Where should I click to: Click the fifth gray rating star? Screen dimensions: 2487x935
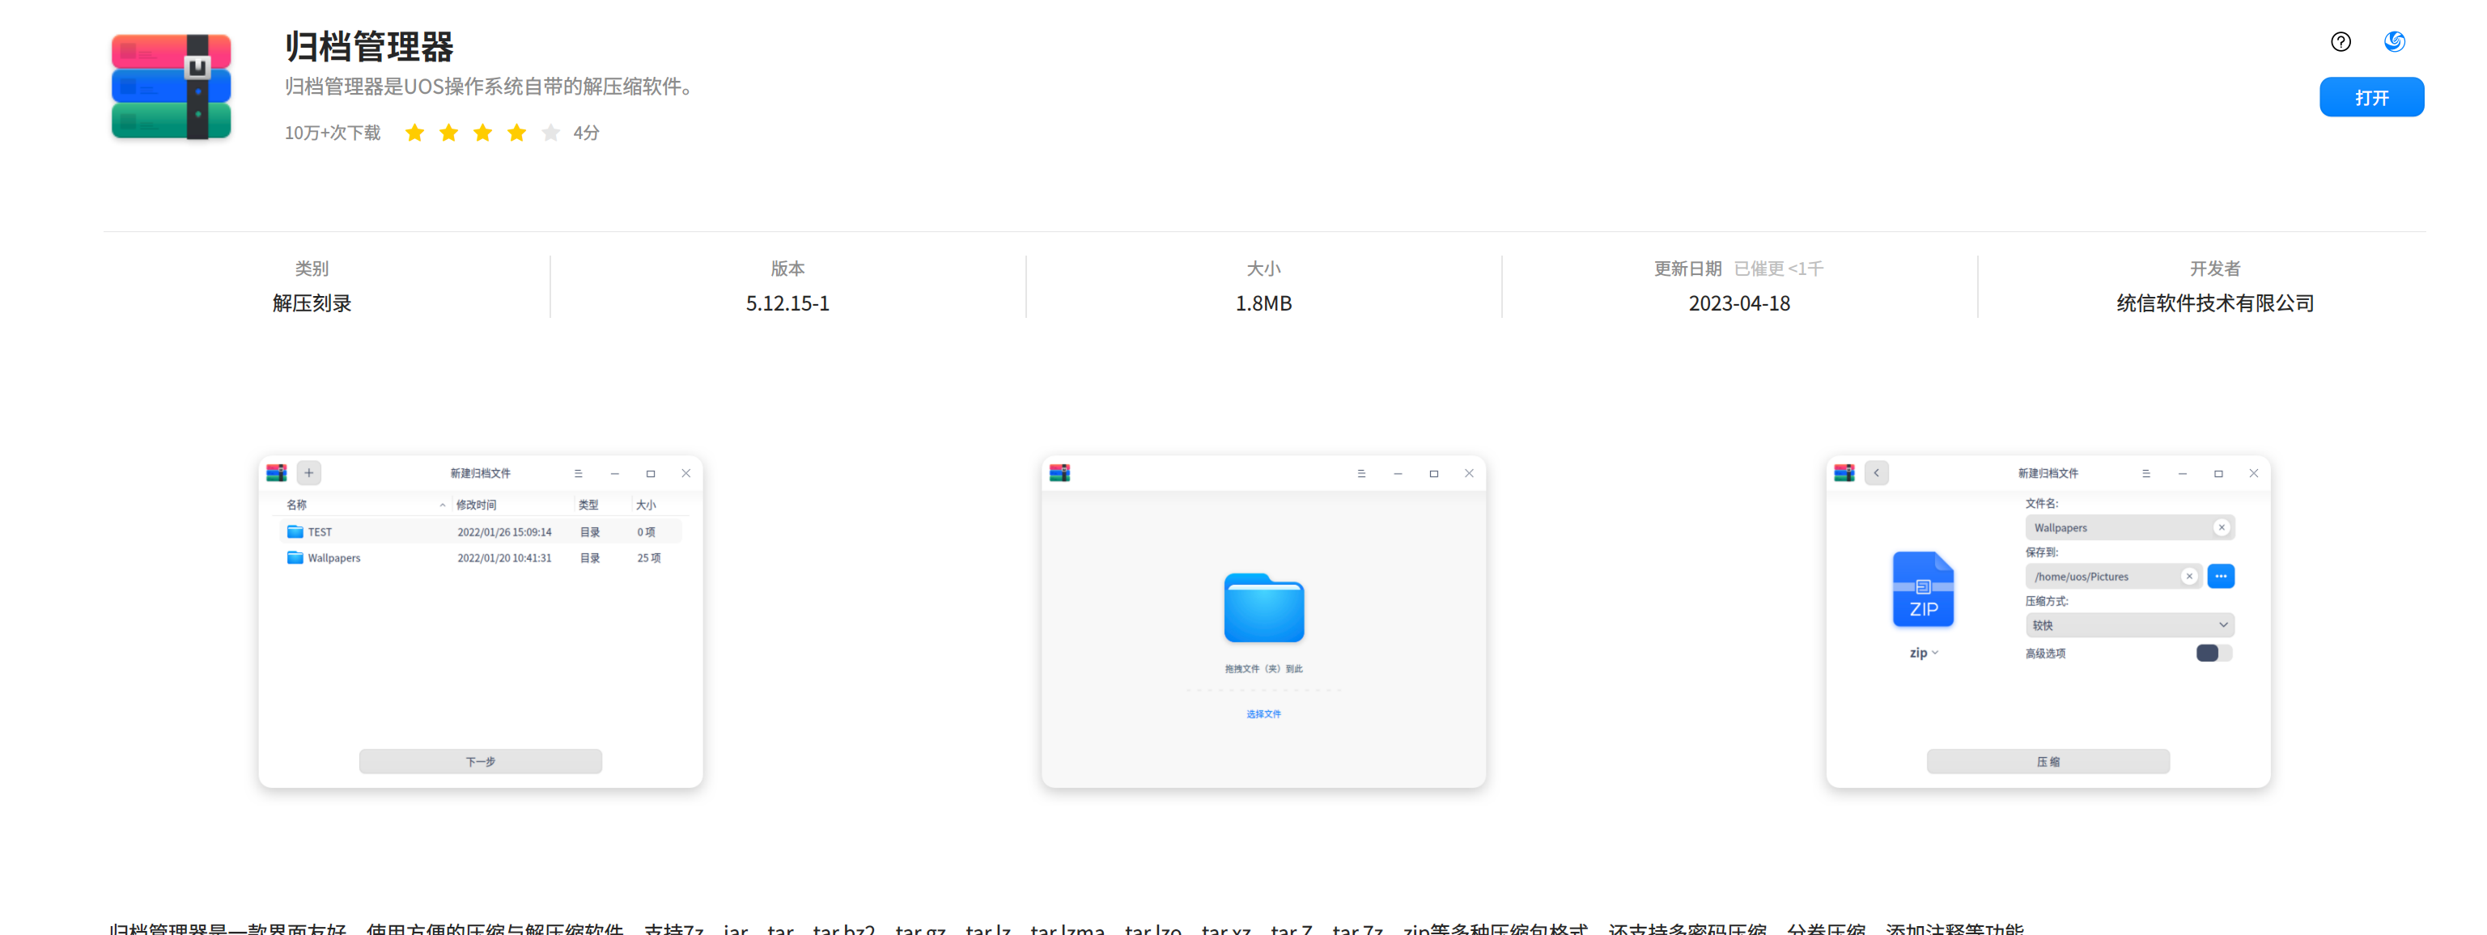tap(550, 133)
